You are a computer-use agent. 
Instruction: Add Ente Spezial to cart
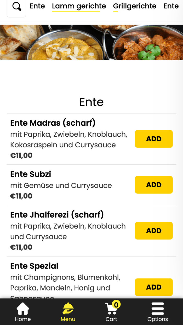click(x=154, y=287)
